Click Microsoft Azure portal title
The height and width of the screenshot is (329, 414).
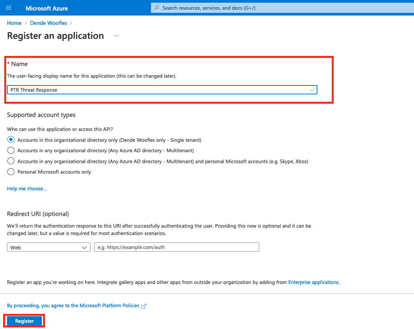click(x=47, y=8)
